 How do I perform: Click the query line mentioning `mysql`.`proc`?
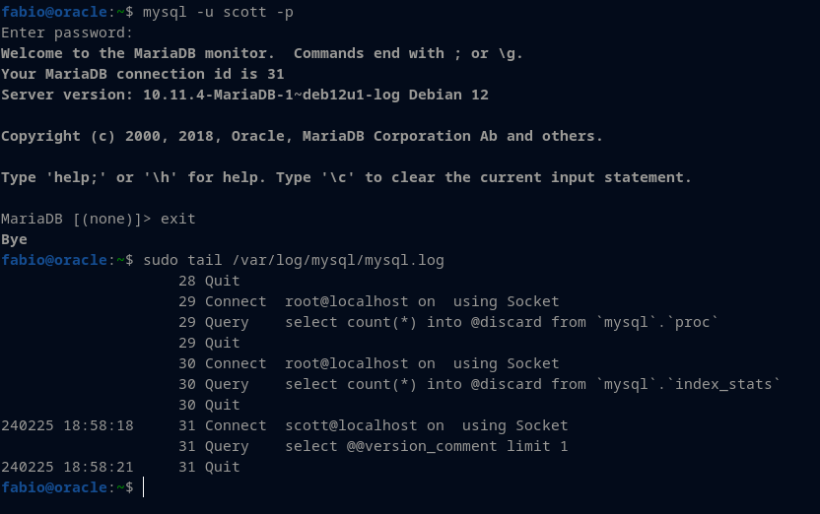point(502,322)
